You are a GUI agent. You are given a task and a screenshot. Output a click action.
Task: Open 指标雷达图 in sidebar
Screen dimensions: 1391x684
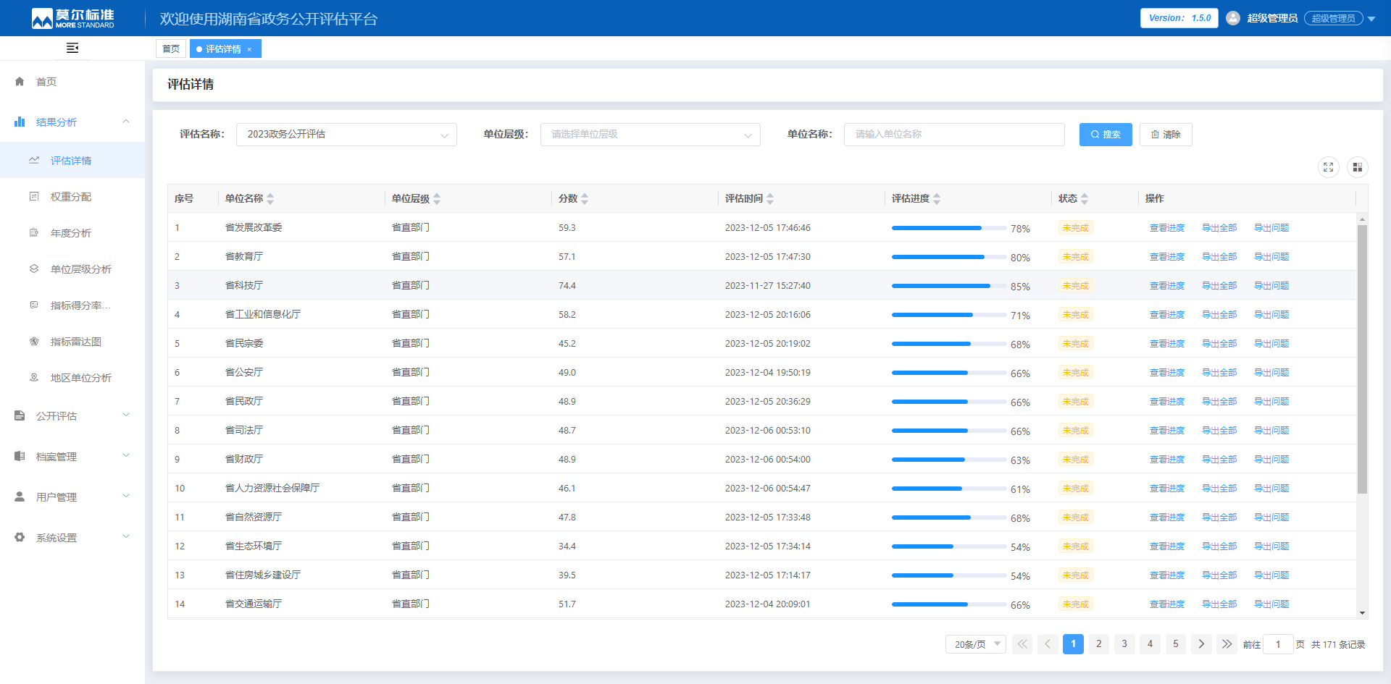[x=72, y=342]
